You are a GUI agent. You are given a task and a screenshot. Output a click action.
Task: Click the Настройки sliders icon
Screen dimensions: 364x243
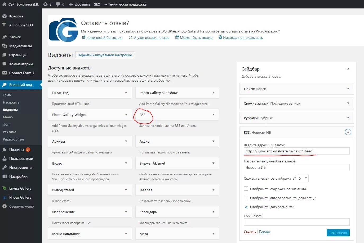[5, 176]
